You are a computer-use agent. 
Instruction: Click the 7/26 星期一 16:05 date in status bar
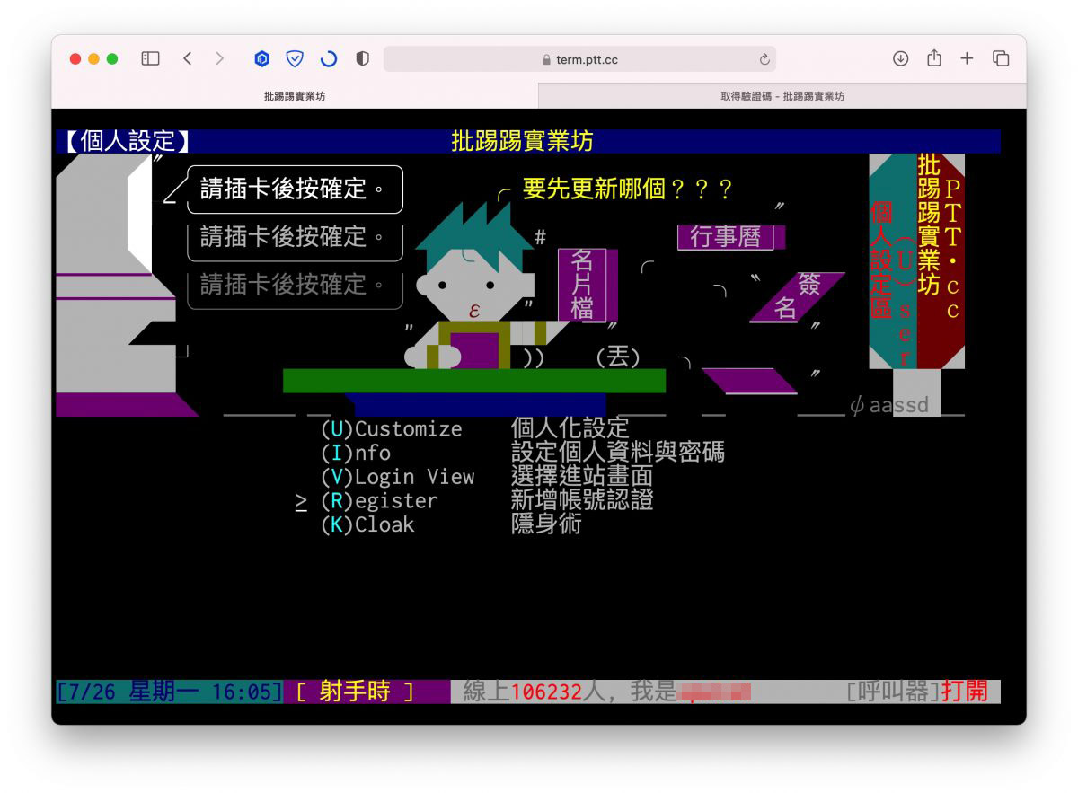tap(169, 692)
